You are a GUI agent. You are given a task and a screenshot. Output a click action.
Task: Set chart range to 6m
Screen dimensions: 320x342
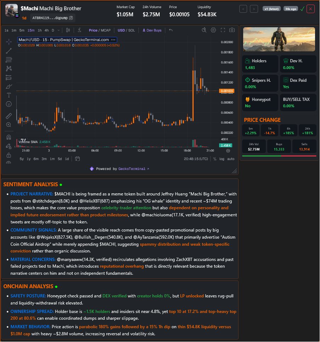click(36, 159)
